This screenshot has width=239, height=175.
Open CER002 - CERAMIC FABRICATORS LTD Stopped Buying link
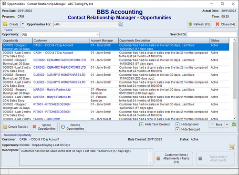(x=60, y=60)
